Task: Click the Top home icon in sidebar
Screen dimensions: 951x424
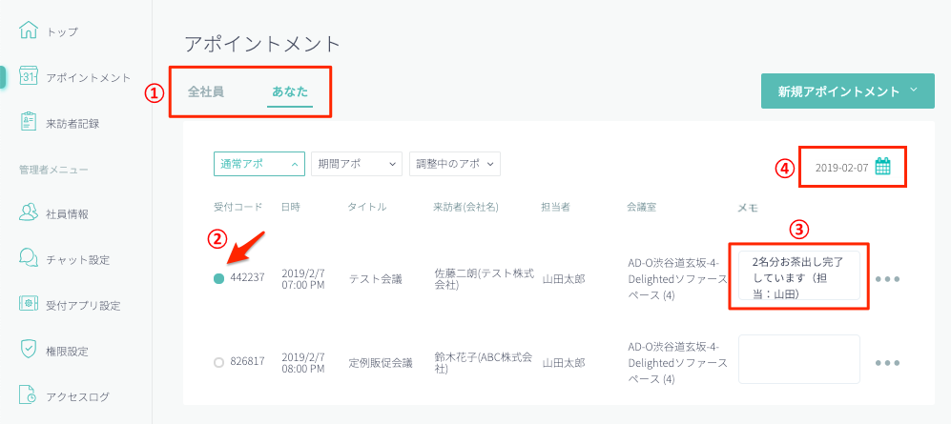Action: pyautogui.click(x=29, y=30)
